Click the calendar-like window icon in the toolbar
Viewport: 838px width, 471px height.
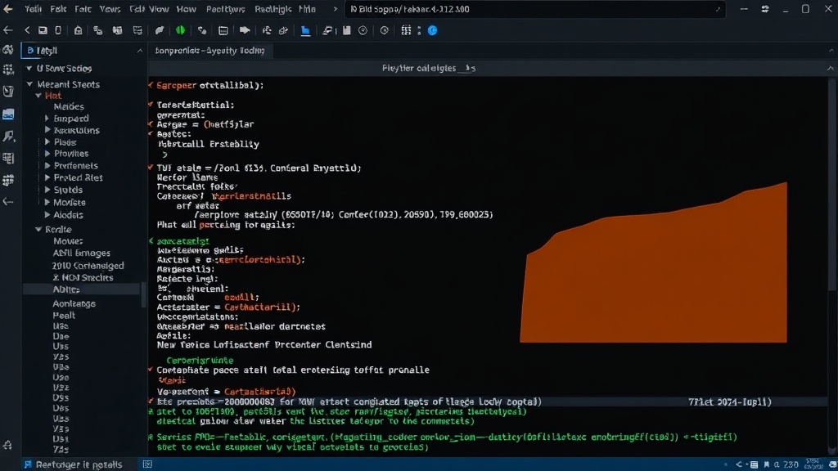[x=223, y=30]
